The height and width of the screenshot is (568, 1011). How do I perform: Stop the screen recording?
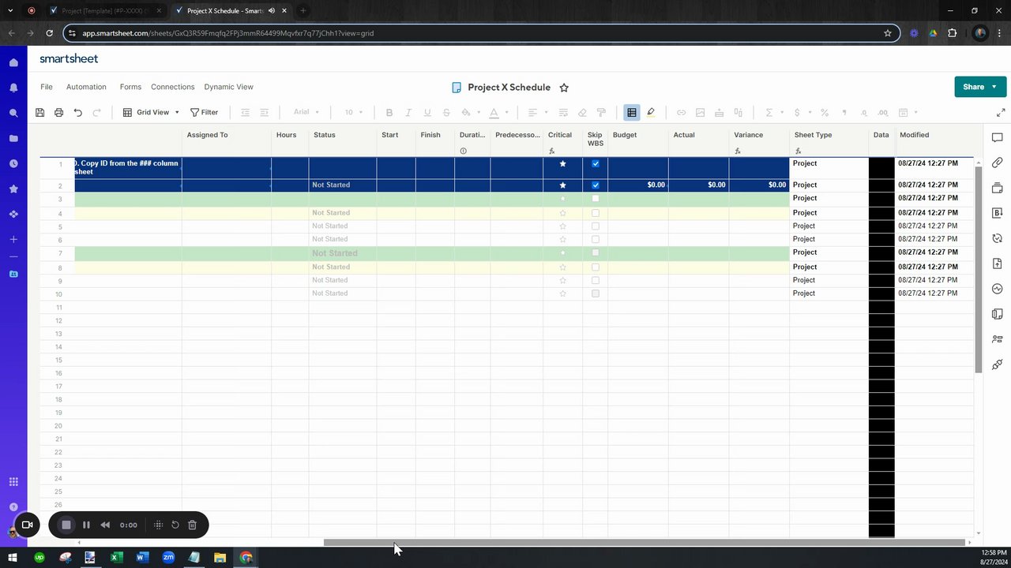coord(66,525)
